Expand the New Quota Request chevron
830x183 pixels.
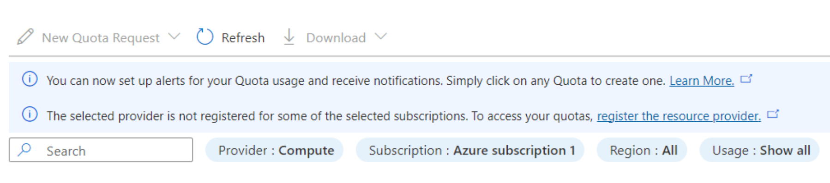tap(174, 36)
